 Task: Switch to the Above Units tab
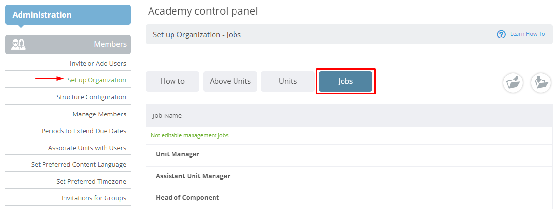[230, 81]
